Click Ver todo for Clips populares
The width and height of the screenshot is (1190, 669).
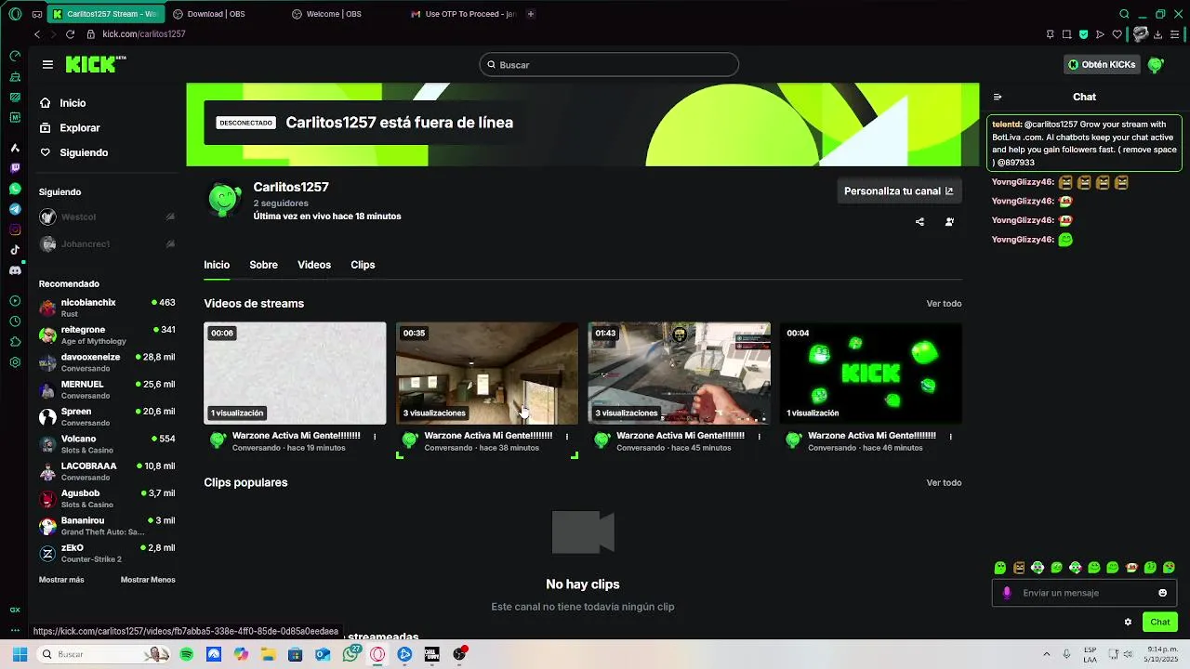pos(944,483)
